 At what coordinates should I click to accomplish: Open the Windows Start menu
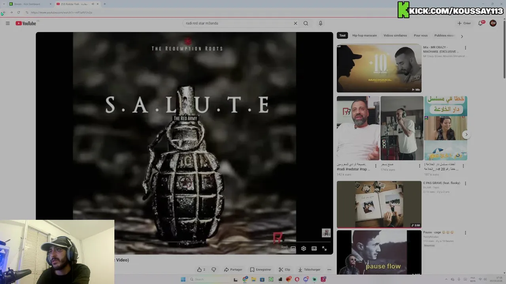click(x=183, y=279)
